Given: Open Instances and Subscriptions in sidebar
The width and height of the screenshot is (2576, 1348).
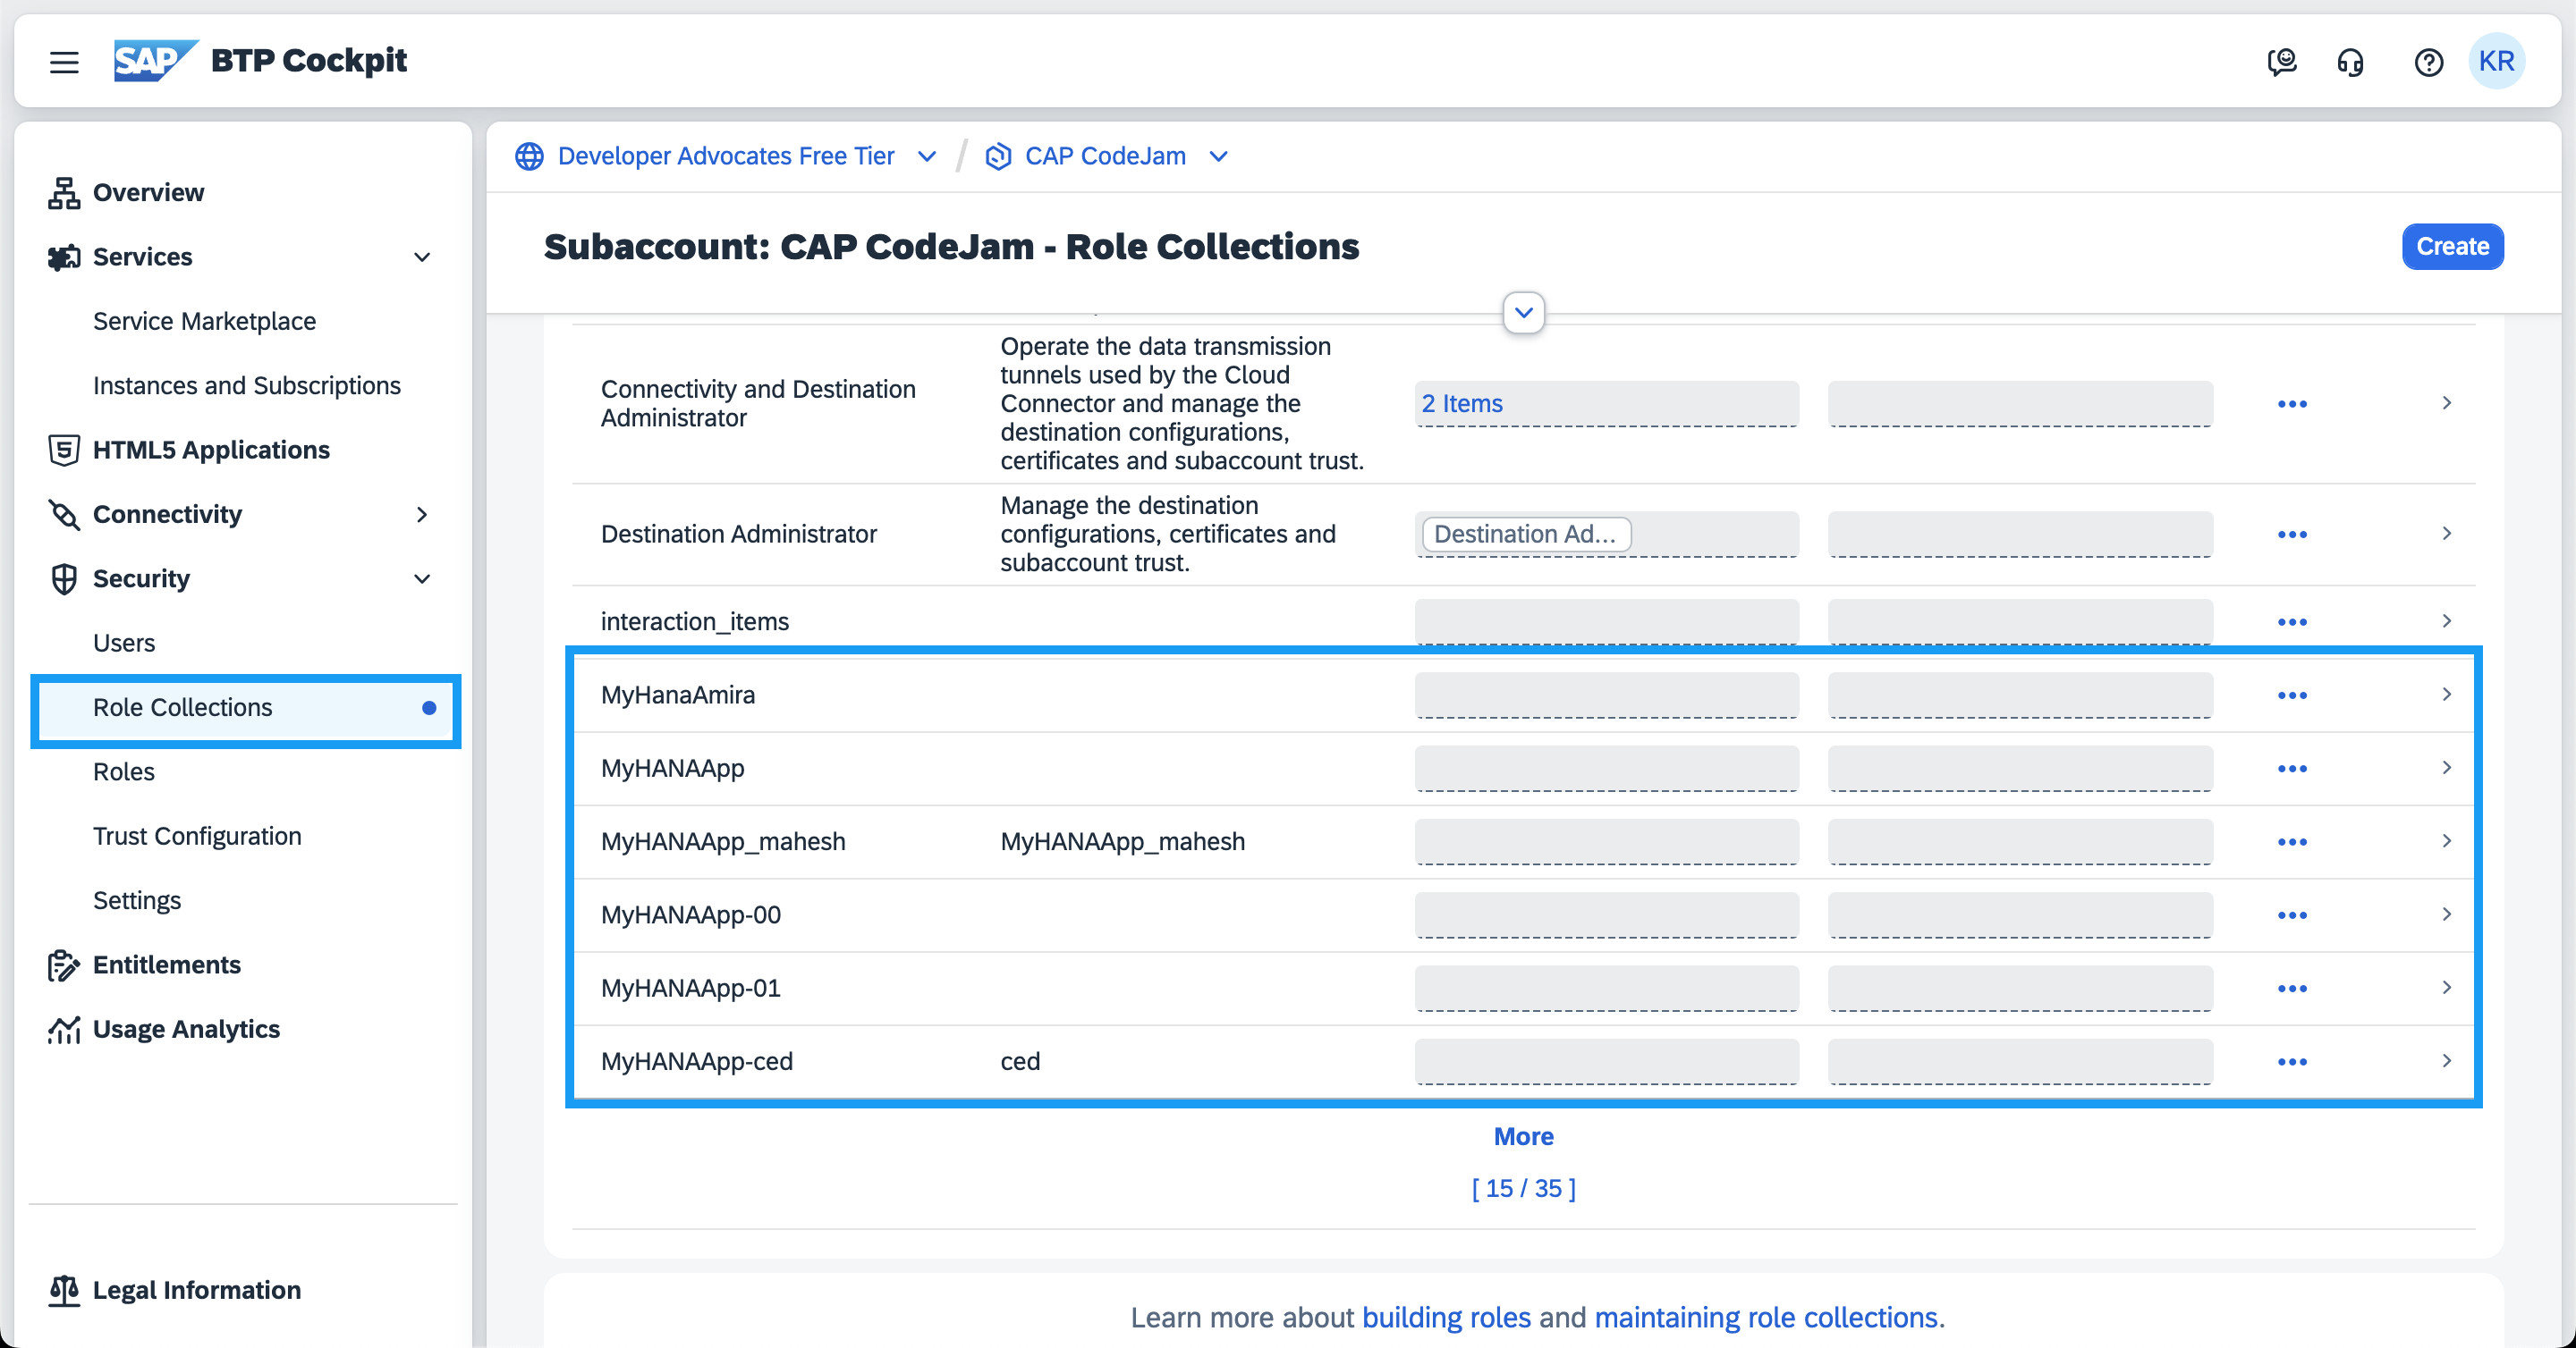Looking at the screenshot, I should pyautogui.click(x=246, y=385).
